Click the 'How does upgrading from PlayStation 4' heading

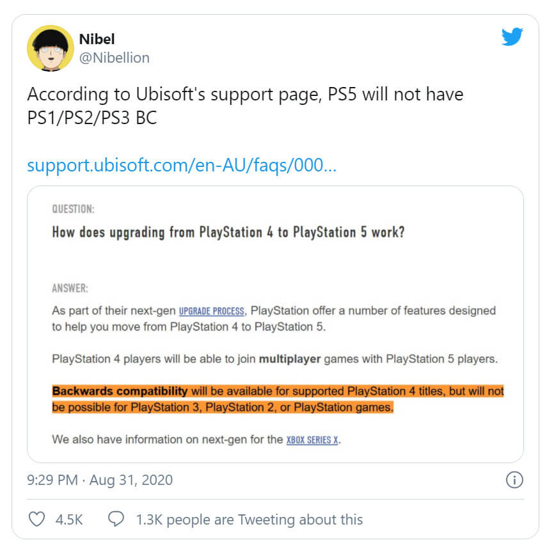click(x=228, y=232)
